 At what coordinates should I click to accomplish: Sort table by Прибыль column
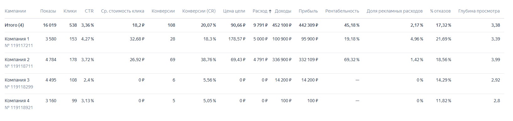[308, 11]
